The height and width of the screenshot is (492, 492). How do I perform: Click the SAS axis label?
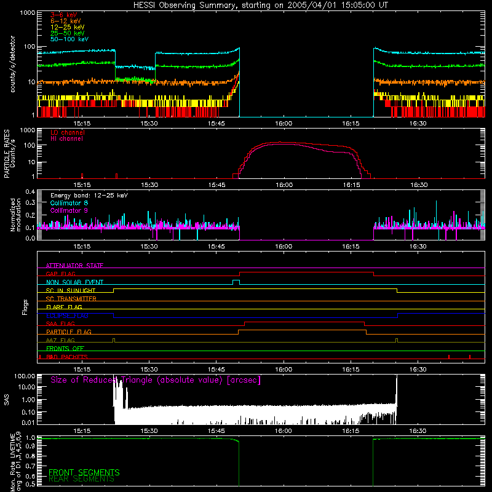[x=6, y=400]
